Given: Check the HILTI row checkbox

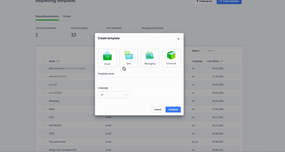Looking at the screenshot, I should (x=43, y=117).
